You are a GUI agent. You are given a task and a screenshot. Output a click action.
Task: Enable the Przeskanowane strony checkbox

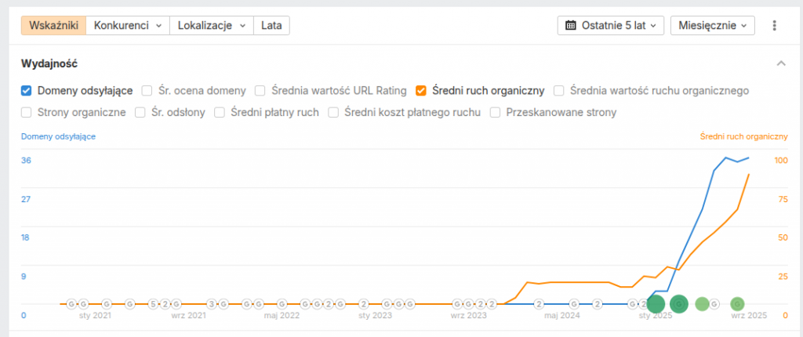point(496,112)
